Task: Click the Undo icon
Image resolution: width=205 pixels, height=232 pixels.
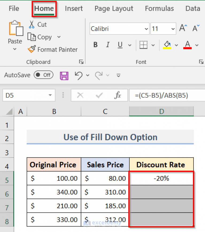Action: [x=78, y=75]
